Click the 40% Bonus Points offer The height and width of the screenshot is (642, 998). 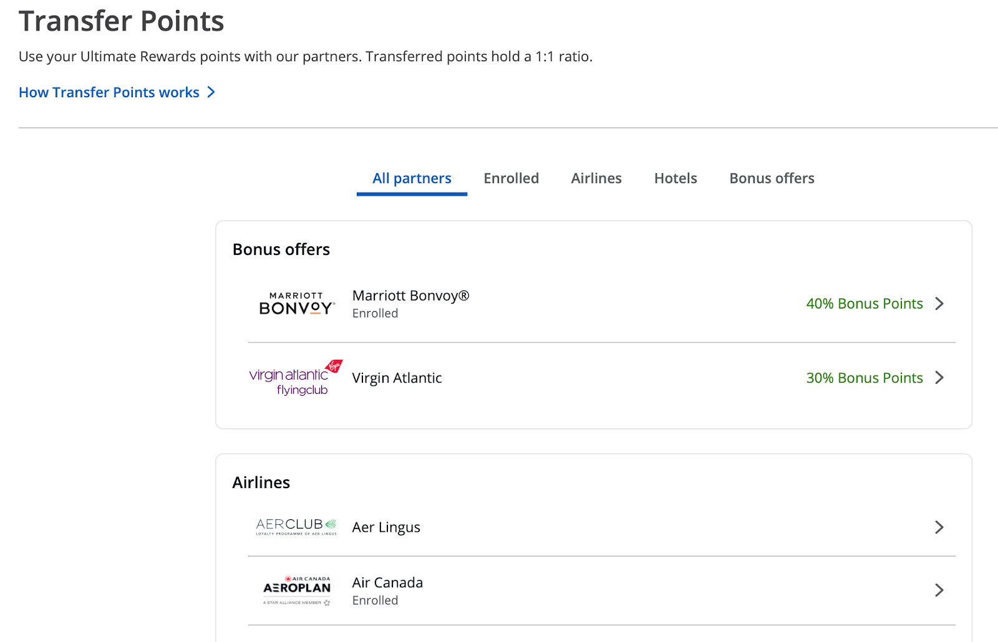click(x=864, y=304)
